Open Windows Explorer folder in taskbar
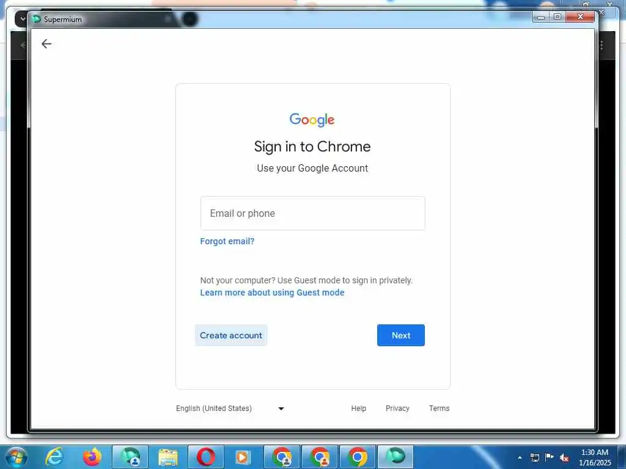Viewport: 626px width, 469px height. (168, 457)
